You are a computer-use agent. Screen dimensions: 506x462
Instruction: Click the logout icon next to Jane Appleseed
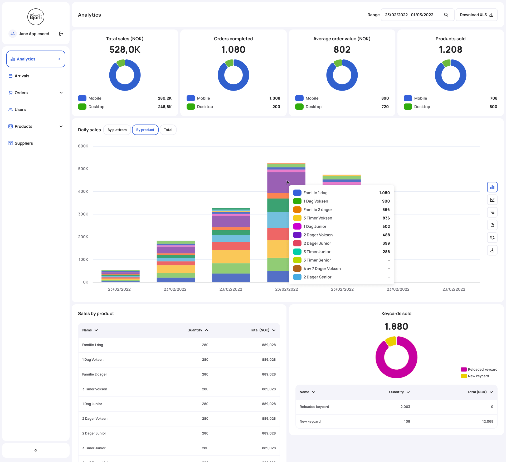point(61,34)
